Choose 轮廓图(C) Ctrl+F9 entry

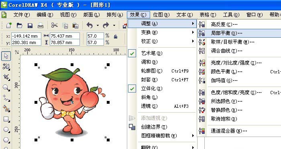162,71
